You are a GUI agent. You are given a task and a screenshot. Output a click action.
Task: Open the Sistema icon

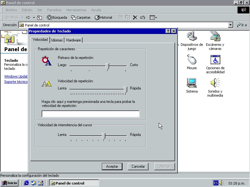pos(192,85)
